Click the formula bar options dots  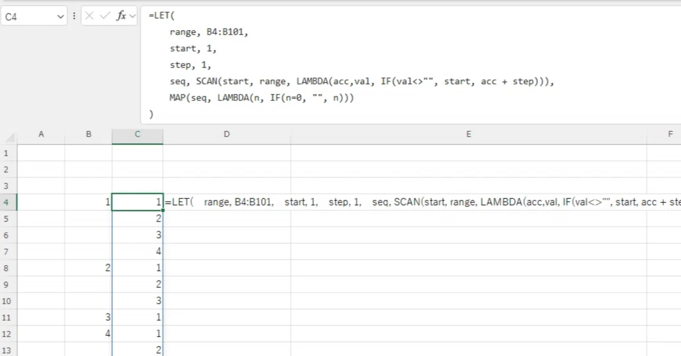74,16
